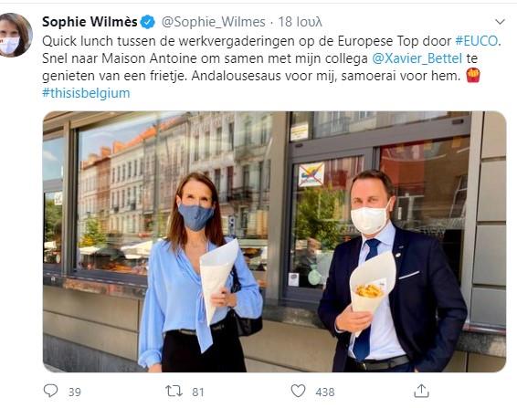Click the 438 likes count
This screenshot has width=517, height=408.
(x=325, y=392)
